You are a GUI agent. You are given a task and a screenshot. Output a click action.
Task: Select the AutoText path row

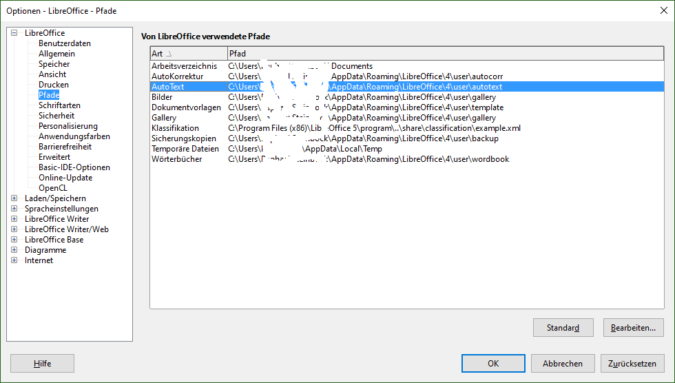click(407, 87)
